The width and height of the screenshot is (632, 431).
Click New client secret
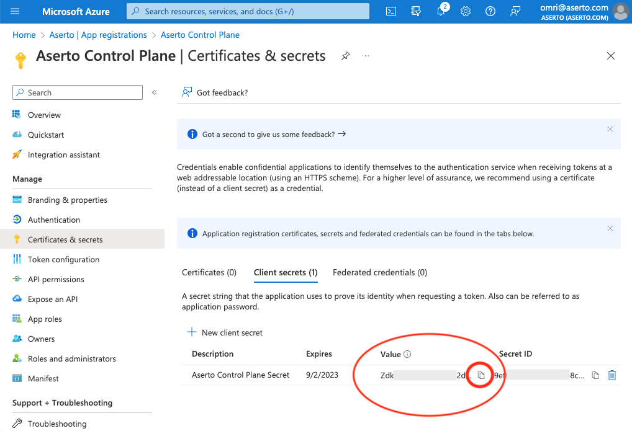point(225,332)
